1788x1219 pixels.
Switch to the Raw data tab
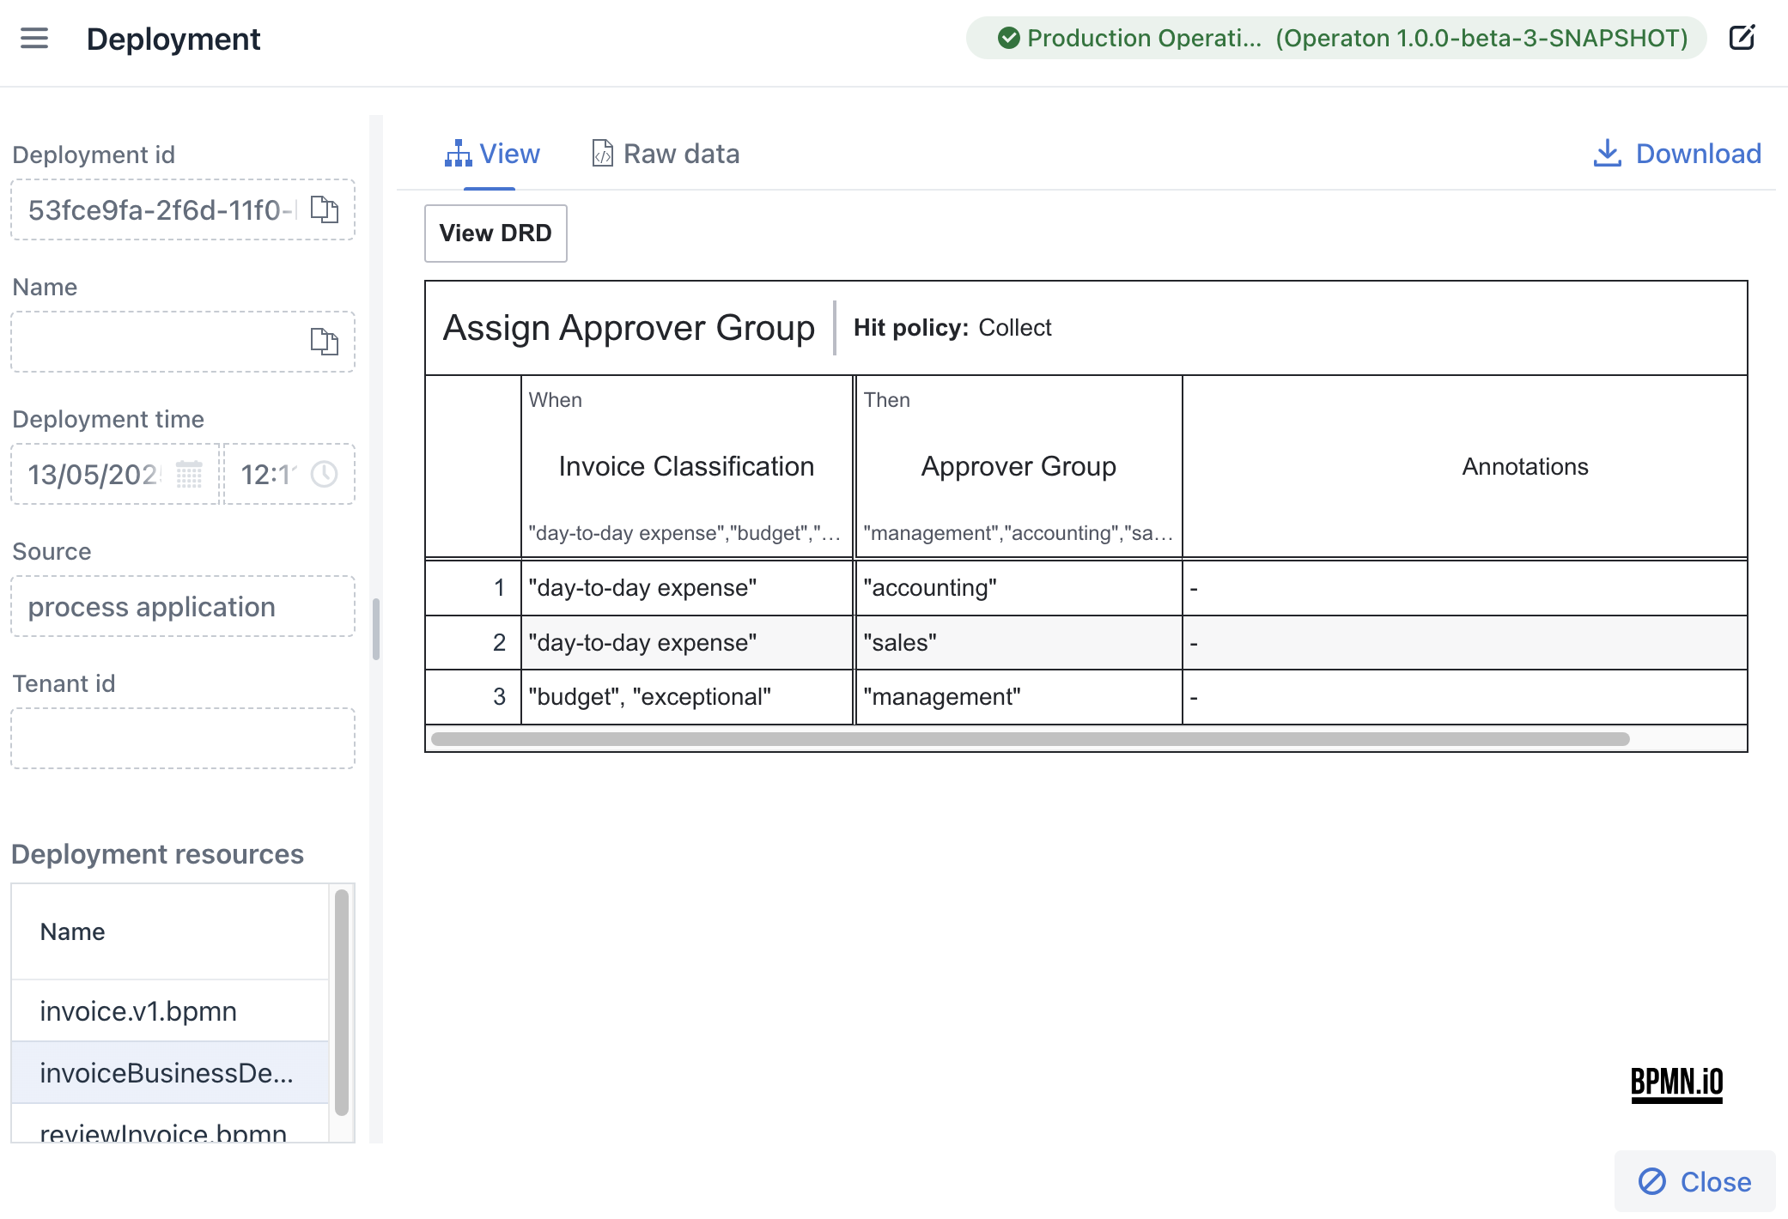tap(666, 154)
